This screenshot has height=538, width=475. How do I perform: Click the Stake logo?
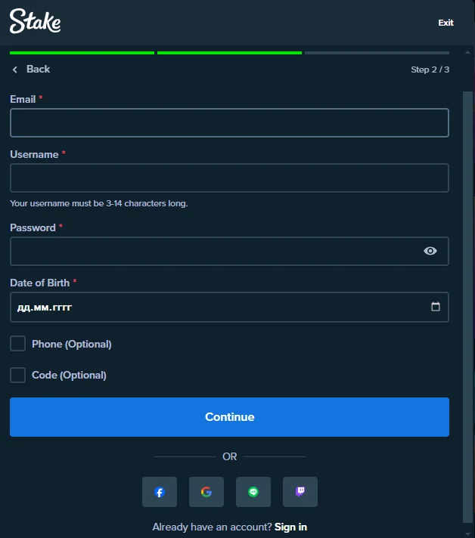[35, 22]
